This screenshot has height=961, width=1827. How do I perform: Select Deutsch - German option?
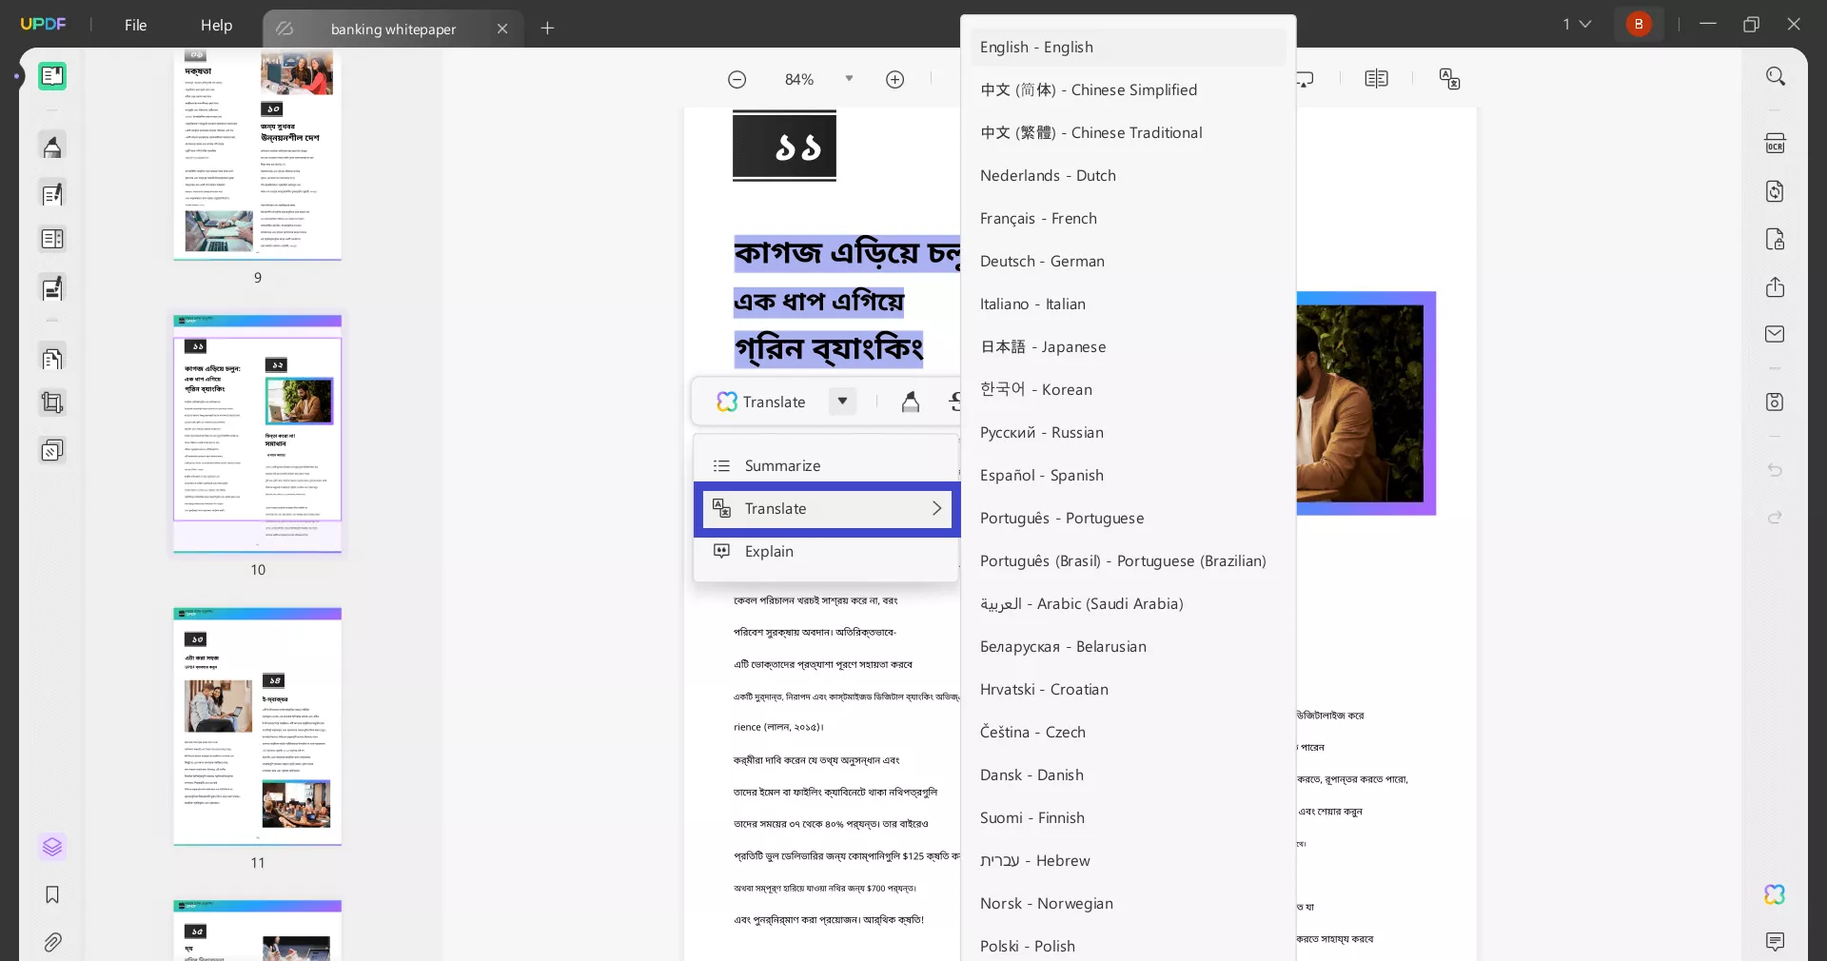pos(1128,261)
